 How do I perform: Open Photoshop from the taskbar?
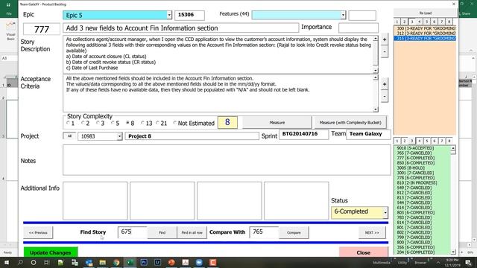click(144, 263)
